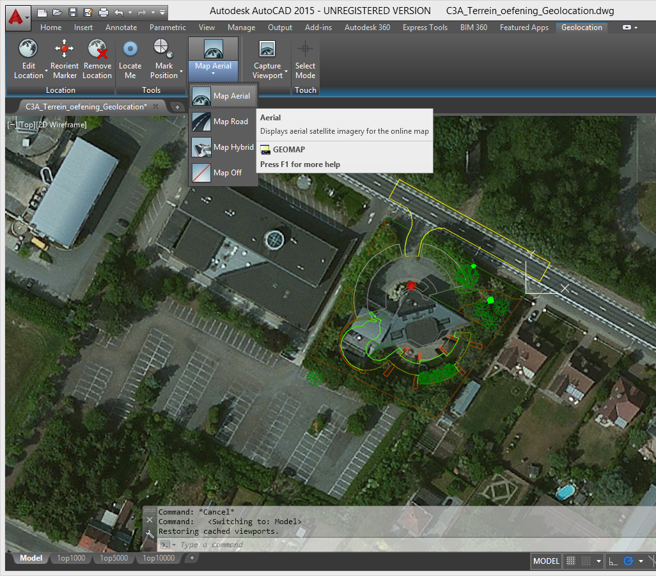Screen dimensions: 656x576
Task: Toggle polar tracking in status bar
Action: [x=629, y=561]
